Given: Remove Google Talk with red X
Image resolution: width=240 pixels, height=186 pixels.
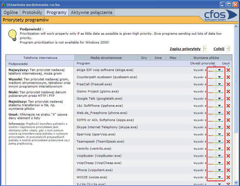Looking at the screenshot, I should click(228, 99).
